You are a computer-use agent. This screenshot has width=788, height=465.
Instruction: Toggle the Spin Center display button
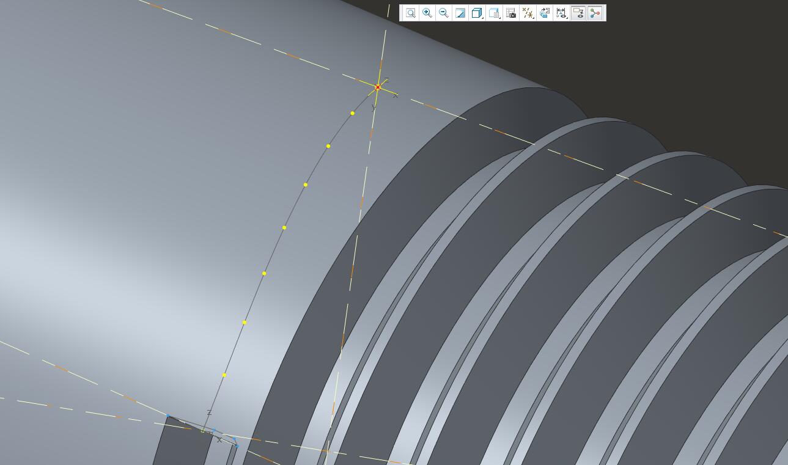(578, 13)
